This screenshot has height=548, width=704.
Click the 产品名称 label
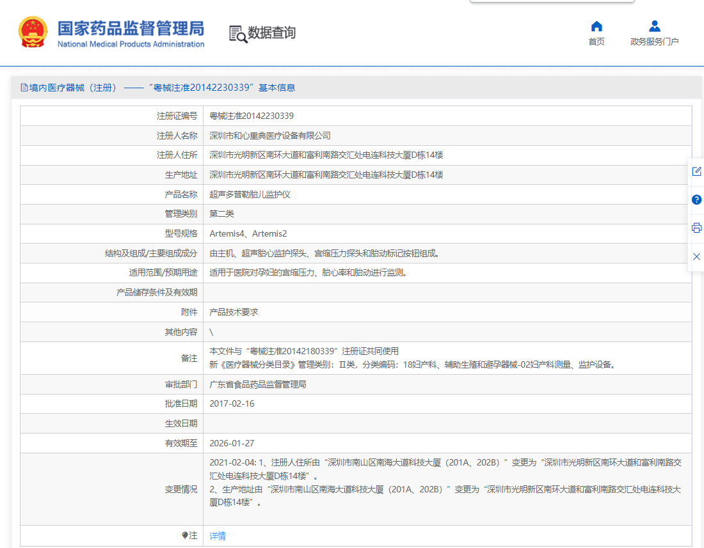[181, 194]
